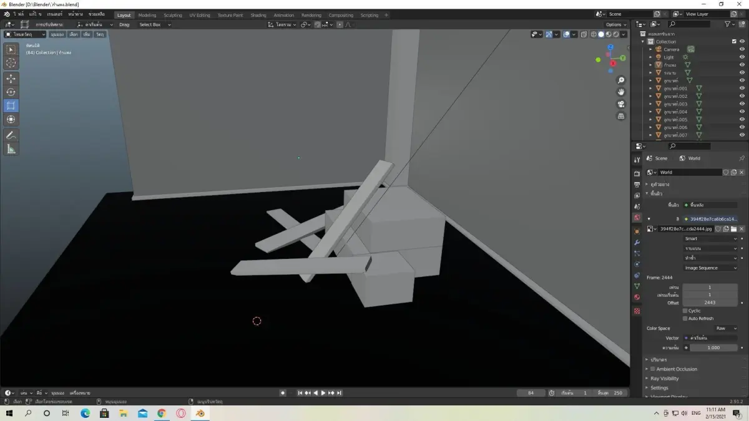Choose the Move tool

[11, 79]
